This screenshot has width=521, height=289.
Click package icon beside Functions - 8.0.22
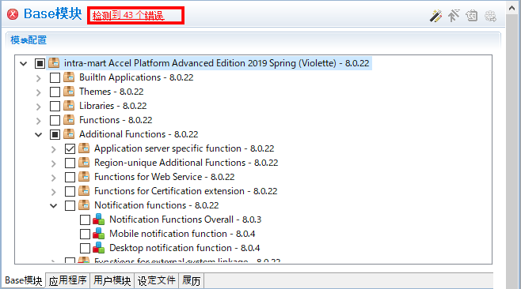[69, 120]
